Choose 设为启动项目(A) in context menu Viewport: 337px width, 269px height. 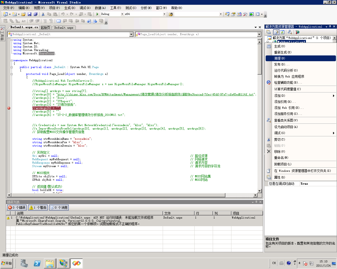pos(301,127)
